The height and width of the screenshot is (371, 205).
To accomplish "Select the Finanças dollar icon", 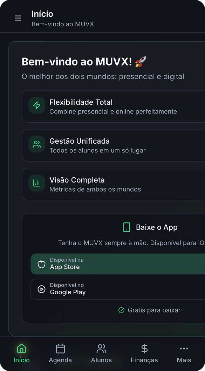I will 144,349.
